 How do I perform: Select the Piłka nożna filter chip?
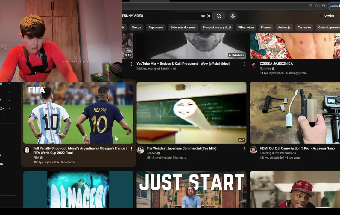(x=246, y=27)
